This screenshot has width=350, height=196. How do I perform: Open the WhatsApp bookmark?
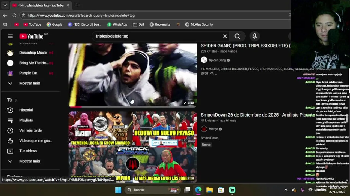pyautogui.click(x=117, y=24)
